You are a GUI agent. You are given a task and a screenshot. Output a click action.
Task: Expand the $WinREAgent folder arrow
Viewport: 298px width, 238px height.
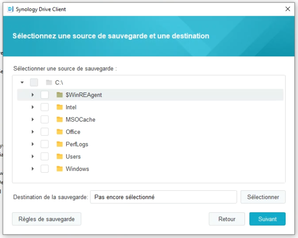pos(32,95)
